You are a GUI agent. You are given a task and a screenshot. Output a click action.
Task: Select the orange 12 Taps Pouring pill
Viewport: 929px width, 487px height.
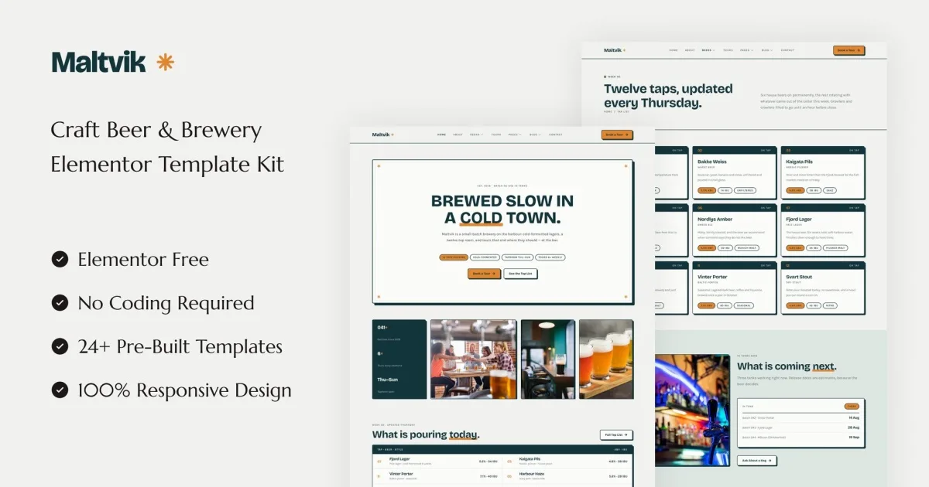coord(454,257)
